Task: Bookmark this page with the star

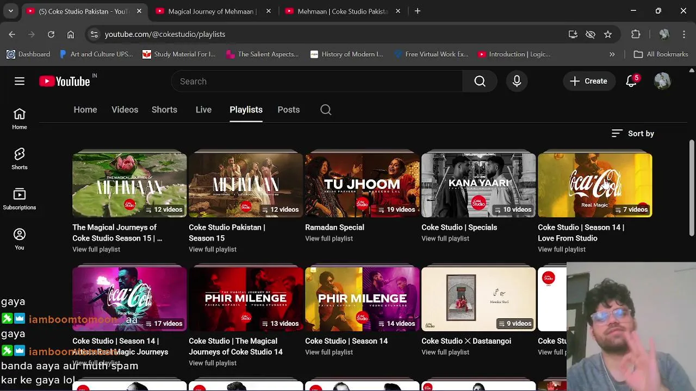Action: point(608,34)
